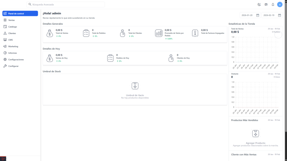The width and height of the screenshot is (287, 161).
Task: Click the Configurar wrench icon
Action: pyautogui.click(x=5, y=66)
